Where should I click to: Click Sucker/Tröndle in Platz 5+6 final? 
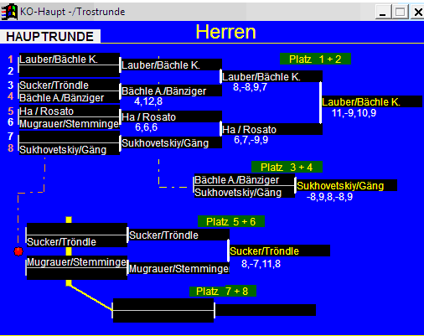pos(179,235)
